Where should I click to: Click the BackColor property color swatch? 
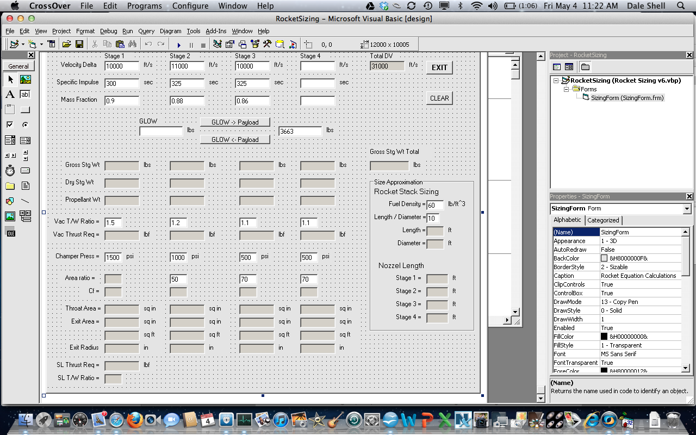[x=604, y=258]
